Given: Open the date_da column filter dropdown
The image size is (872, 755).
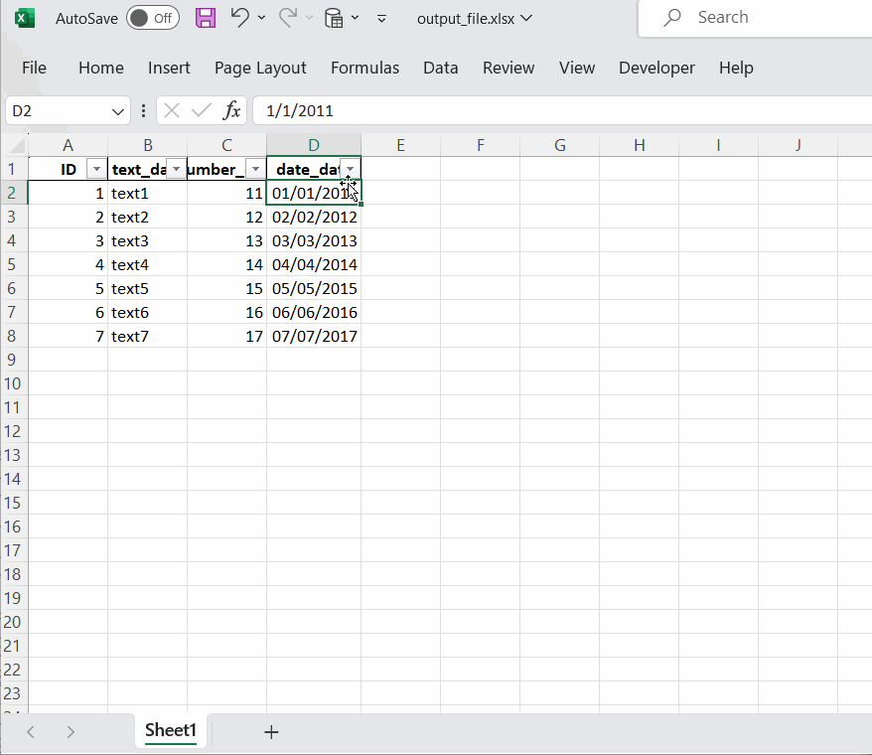Looking at the screenshot, I should (349, 169).
